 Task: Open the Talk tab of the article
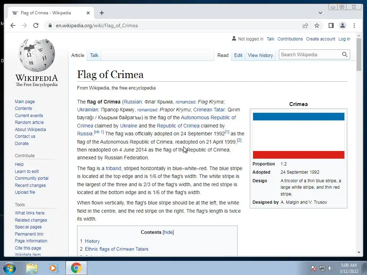(x=94, y=55)
